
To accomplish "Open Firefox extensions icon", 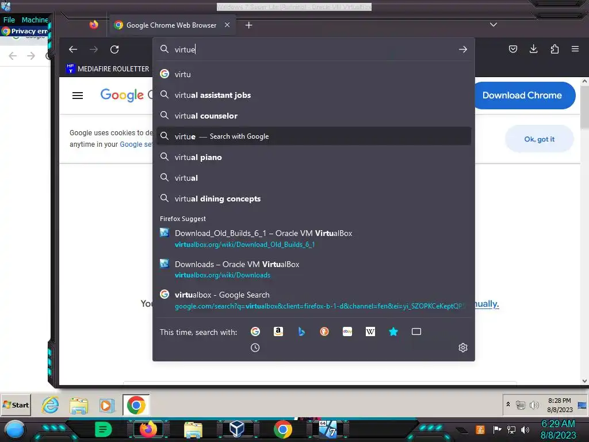I will coord(554,49).
